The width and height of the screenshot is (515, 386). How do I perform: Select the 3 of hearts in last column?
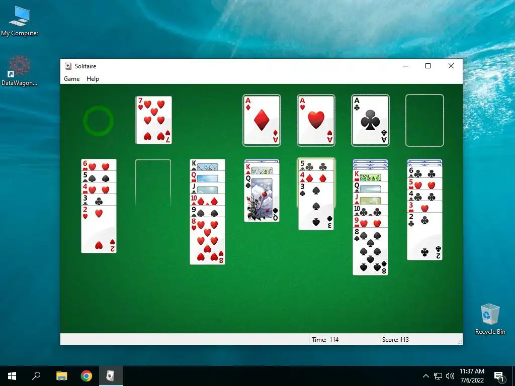click(424, 207)
